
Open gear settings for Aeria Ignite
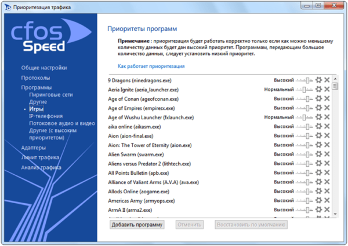pyautogui.click(x=318, y=89)
